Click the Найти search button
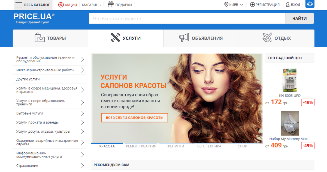Image resolution: width=327 pixels, height=172 pixels. click(x=299, y=19)
